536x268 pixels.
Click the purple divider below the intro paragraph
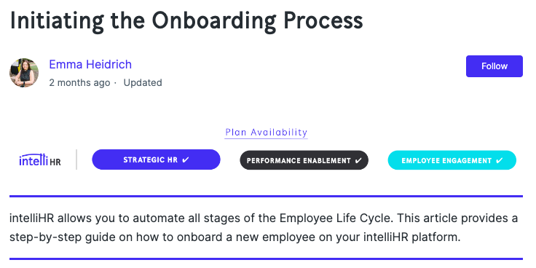pos(266,259)
